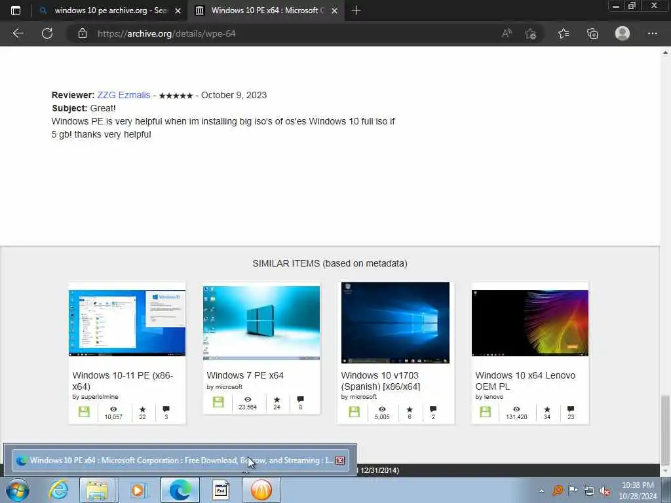
Task: Close the Edge taskbar preview window
Action: click(340, 460)
